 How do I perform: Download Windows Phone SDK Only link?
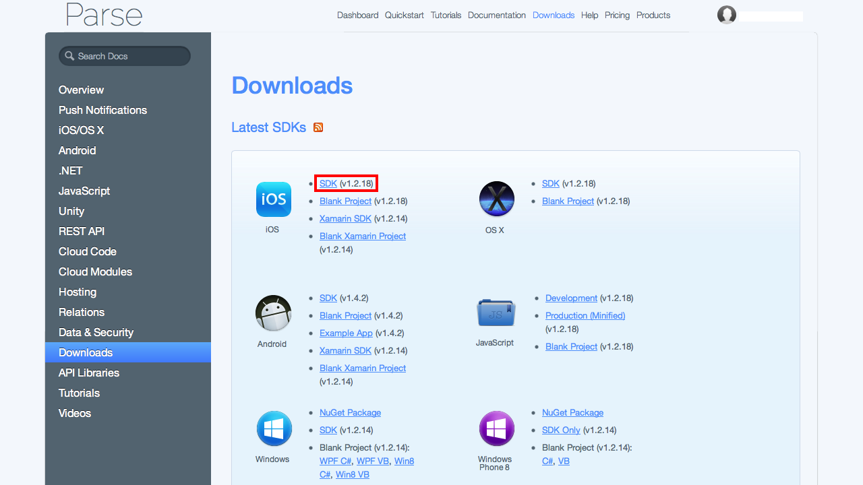point(561,430)
